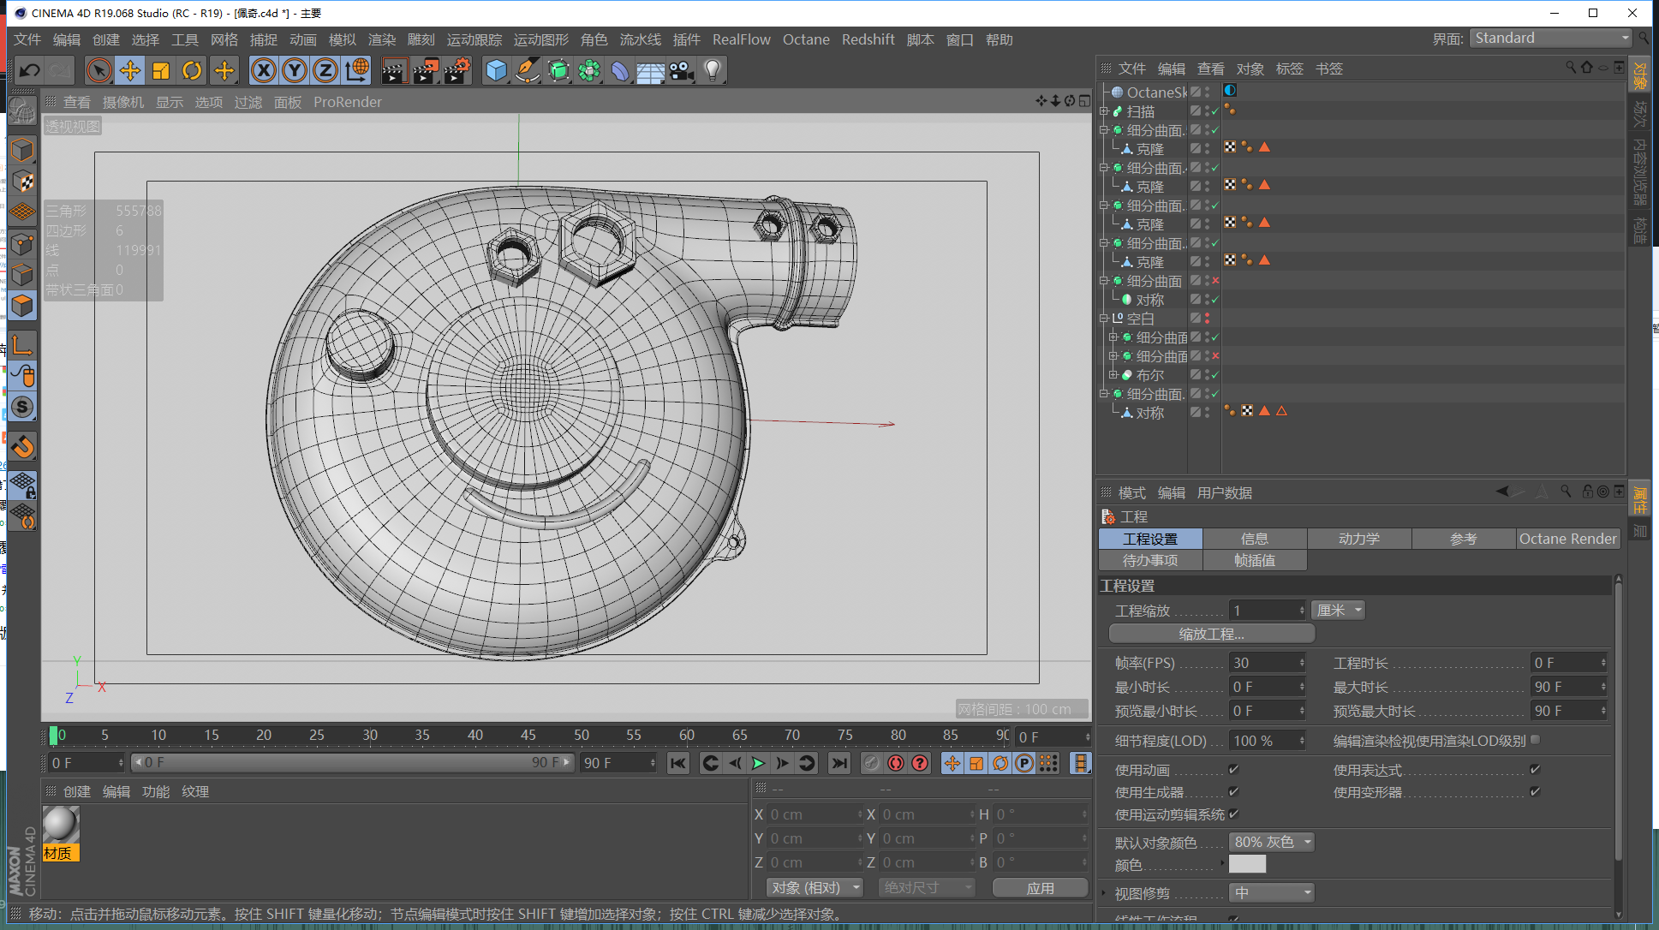Toggle the parameter keyframe P button
The width and height of the screenshot is (1659, 930).
(1024, 763)
